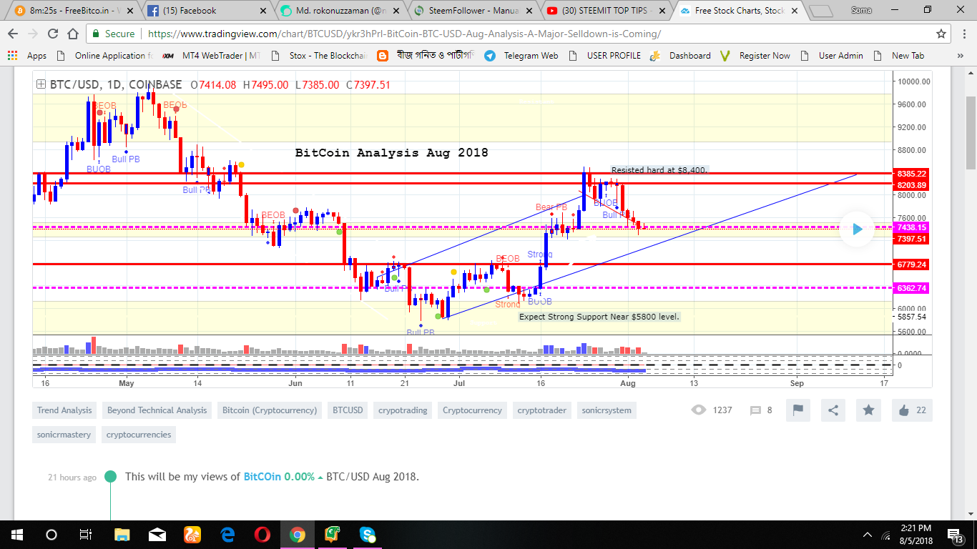977x549 pixels.
Task: Open the User Admin bookmark
Action: click(x=831, y=56)
